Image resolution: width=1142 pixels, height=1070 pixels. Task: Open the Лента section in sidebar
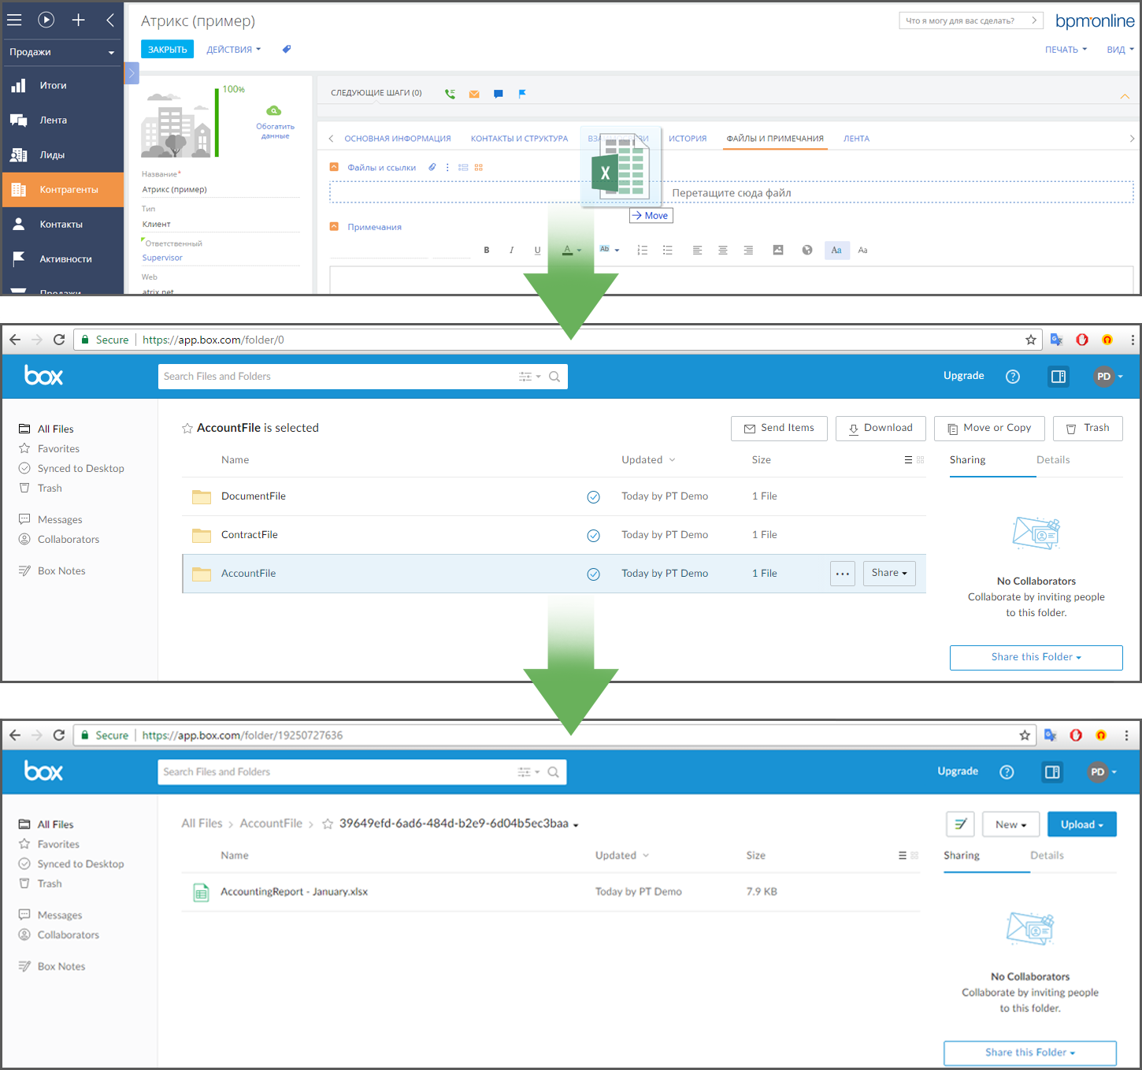pyautogui.click(x=62, y=120)
